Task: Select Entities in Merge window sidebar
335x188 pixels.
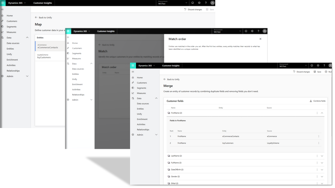Action: 140,109
